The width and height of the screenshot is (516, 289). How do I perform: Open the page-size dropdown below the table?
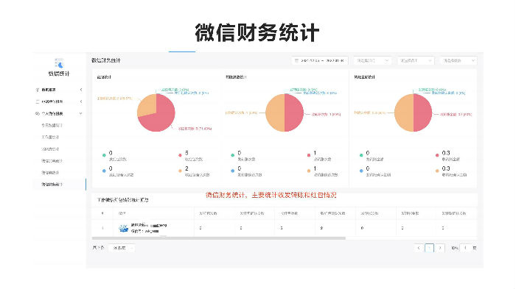122,248
